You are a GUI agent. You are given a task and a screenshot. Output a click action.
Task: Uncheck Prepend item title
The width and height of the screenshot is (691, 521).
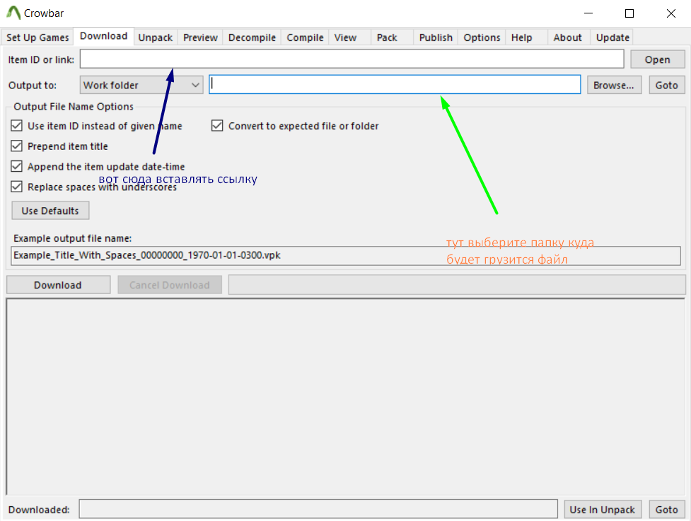(59, 146)
